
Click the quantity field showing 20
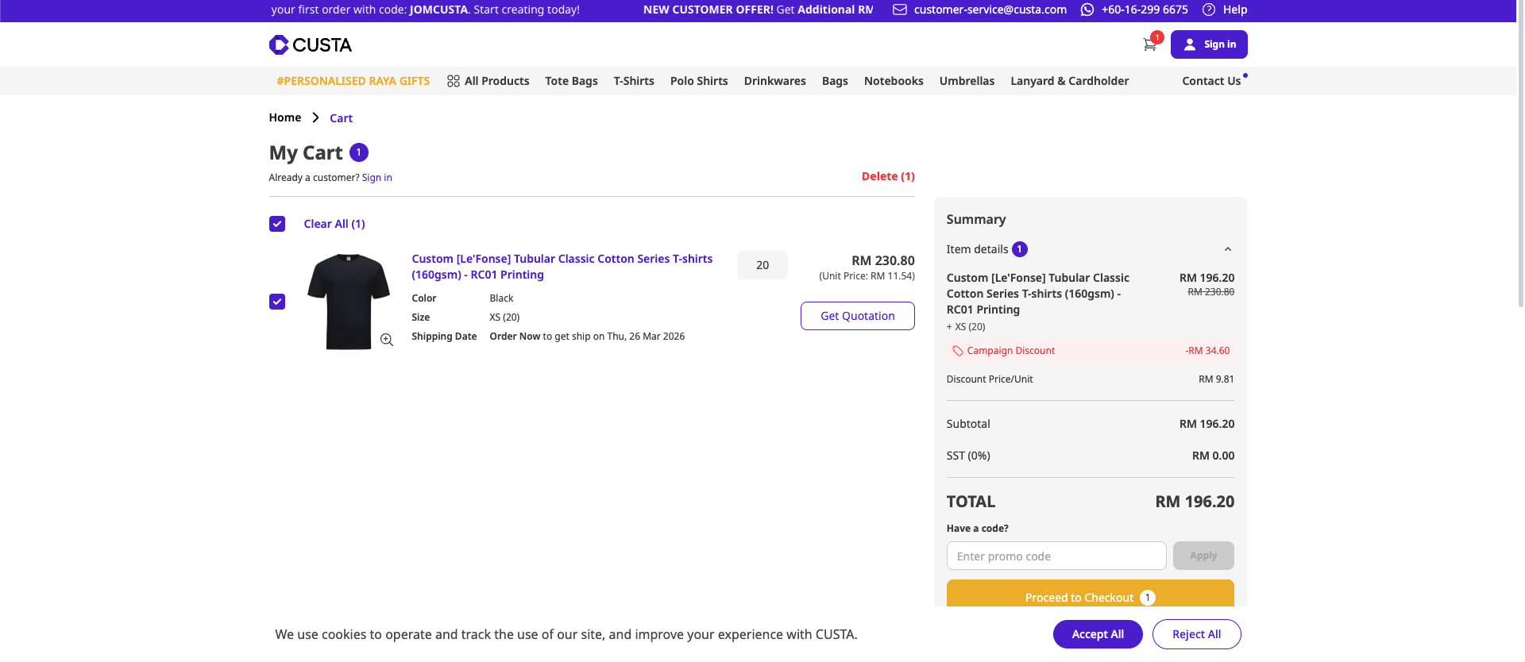point(762,265)
